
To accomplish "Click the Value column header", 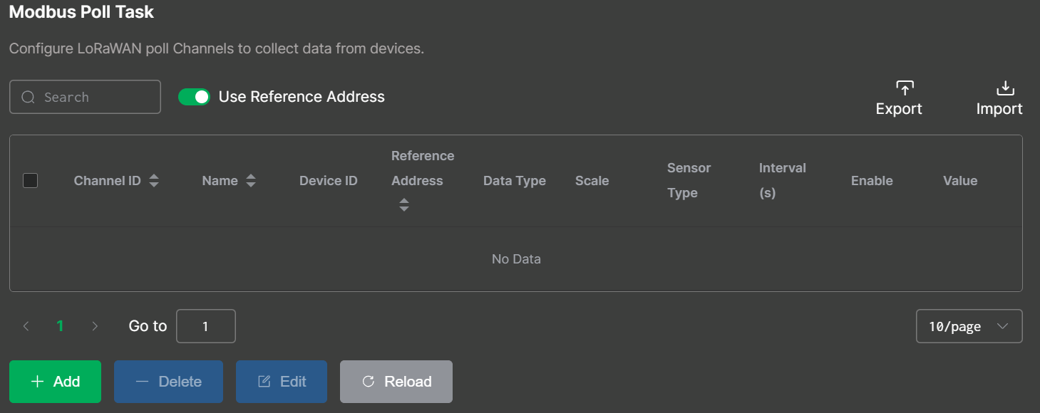I will [x=960, y=181].
